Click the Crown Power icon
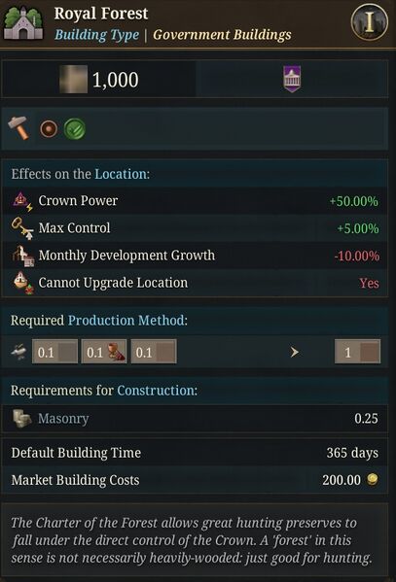396x582 pixels. 22,201
